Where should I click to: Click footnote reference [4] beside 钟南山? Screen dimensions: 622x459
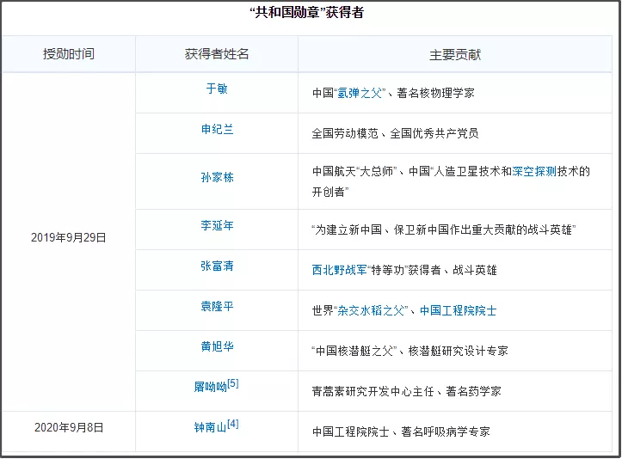coord(233,424)
